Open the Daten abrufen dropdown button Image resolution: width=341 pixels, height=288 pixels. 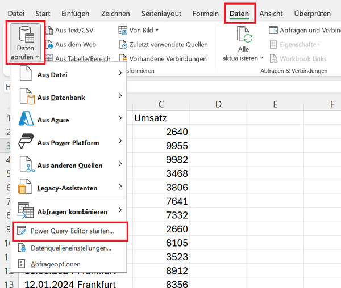[26, 43]
